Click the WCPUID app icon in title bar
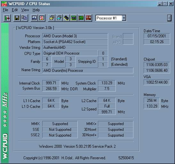175x164 pixels. pos(4,4)
